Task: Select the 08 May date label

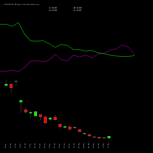Action: (99, 145)
